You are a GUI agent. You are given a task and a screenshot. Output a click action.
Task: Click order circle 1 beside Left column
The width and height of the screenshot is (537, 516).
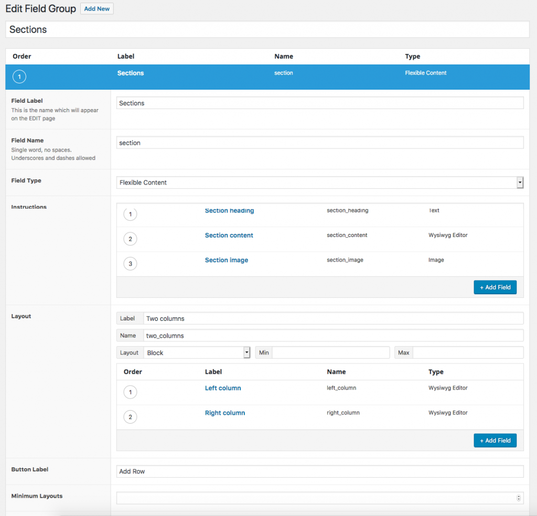130,392
